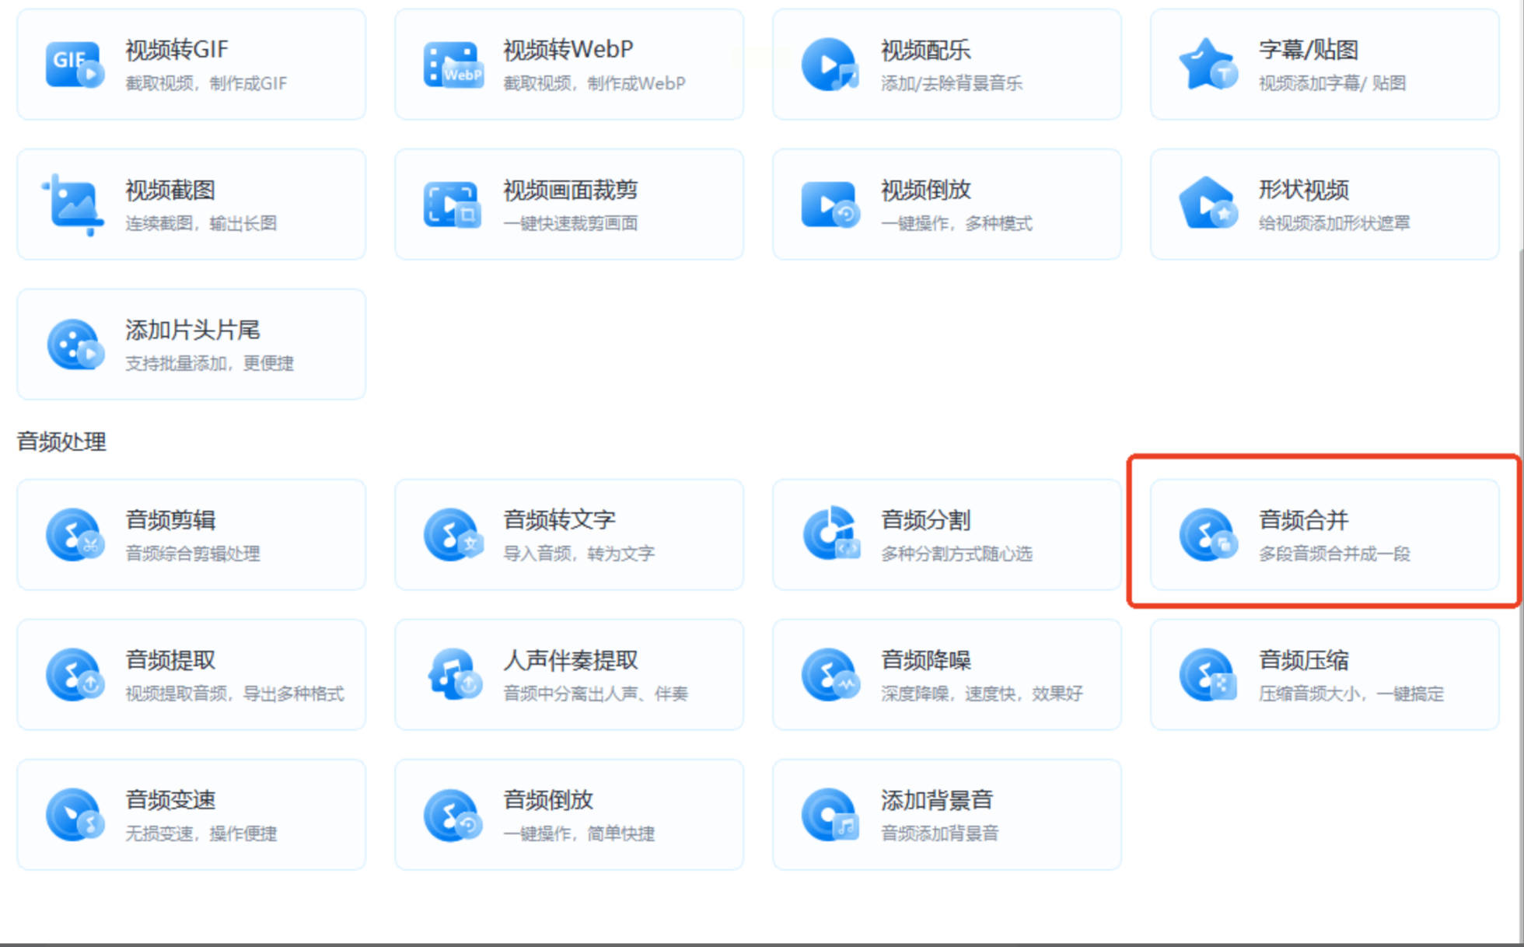This screenshot has width=1524, height=947.
Task: Open the 音频降噪 noise reduction tool
Action: [946, 675]
